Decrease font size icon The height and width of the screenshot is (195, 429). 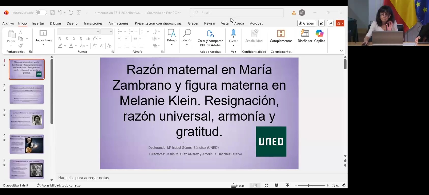(x=102, y=46)
